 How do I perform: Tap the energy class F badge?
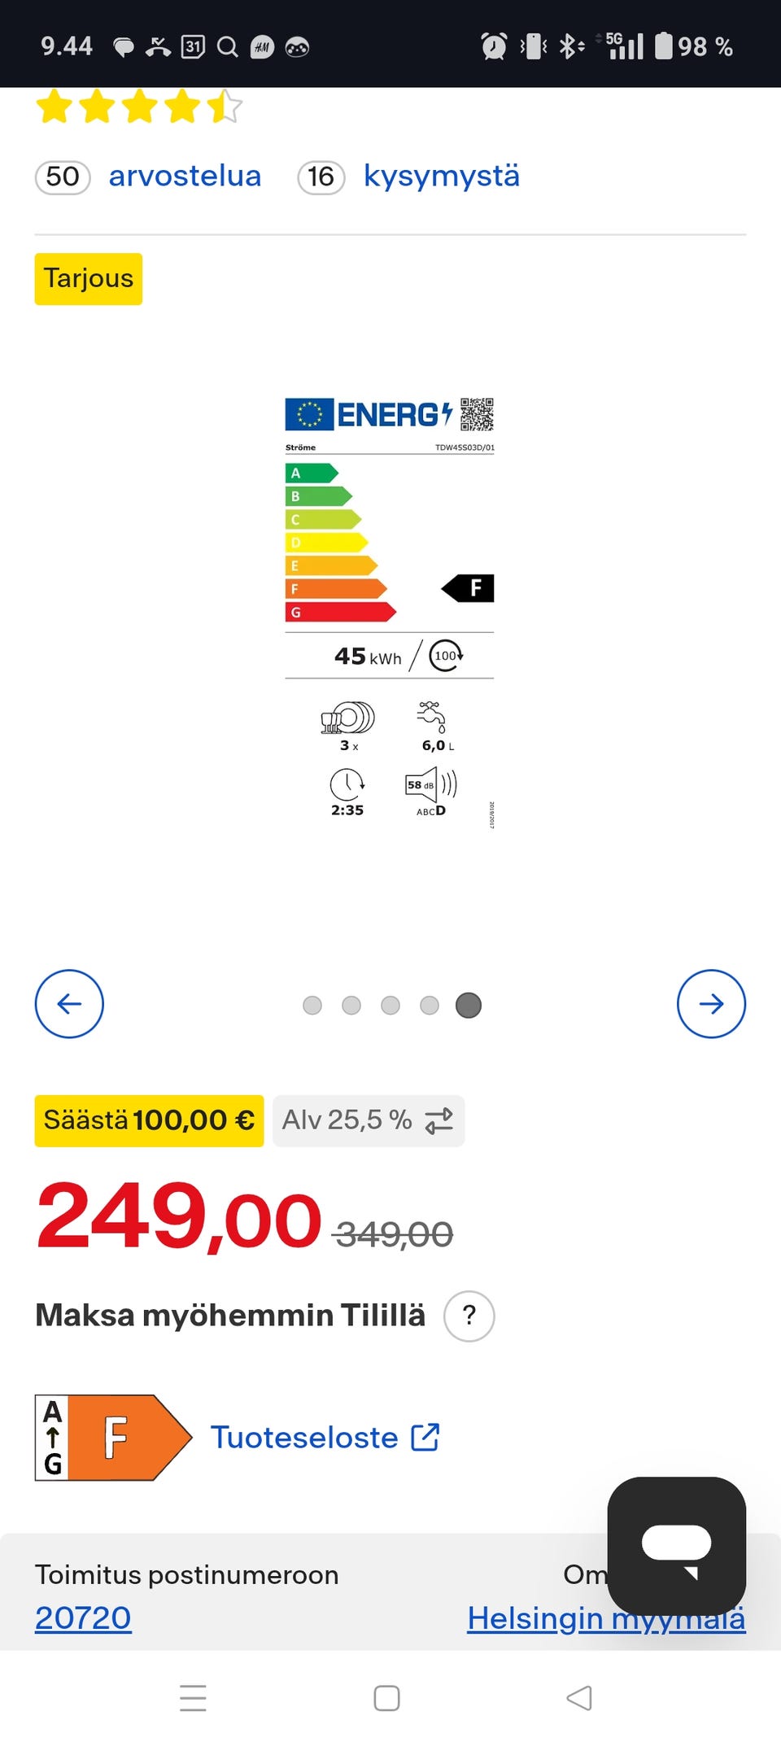pos(113,1438)
